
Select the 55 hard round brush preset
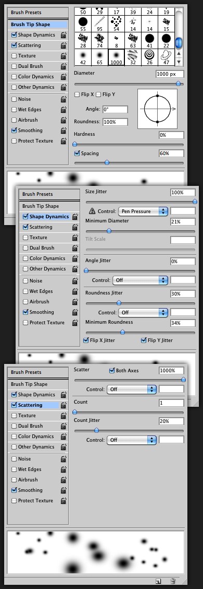[83, 23]
